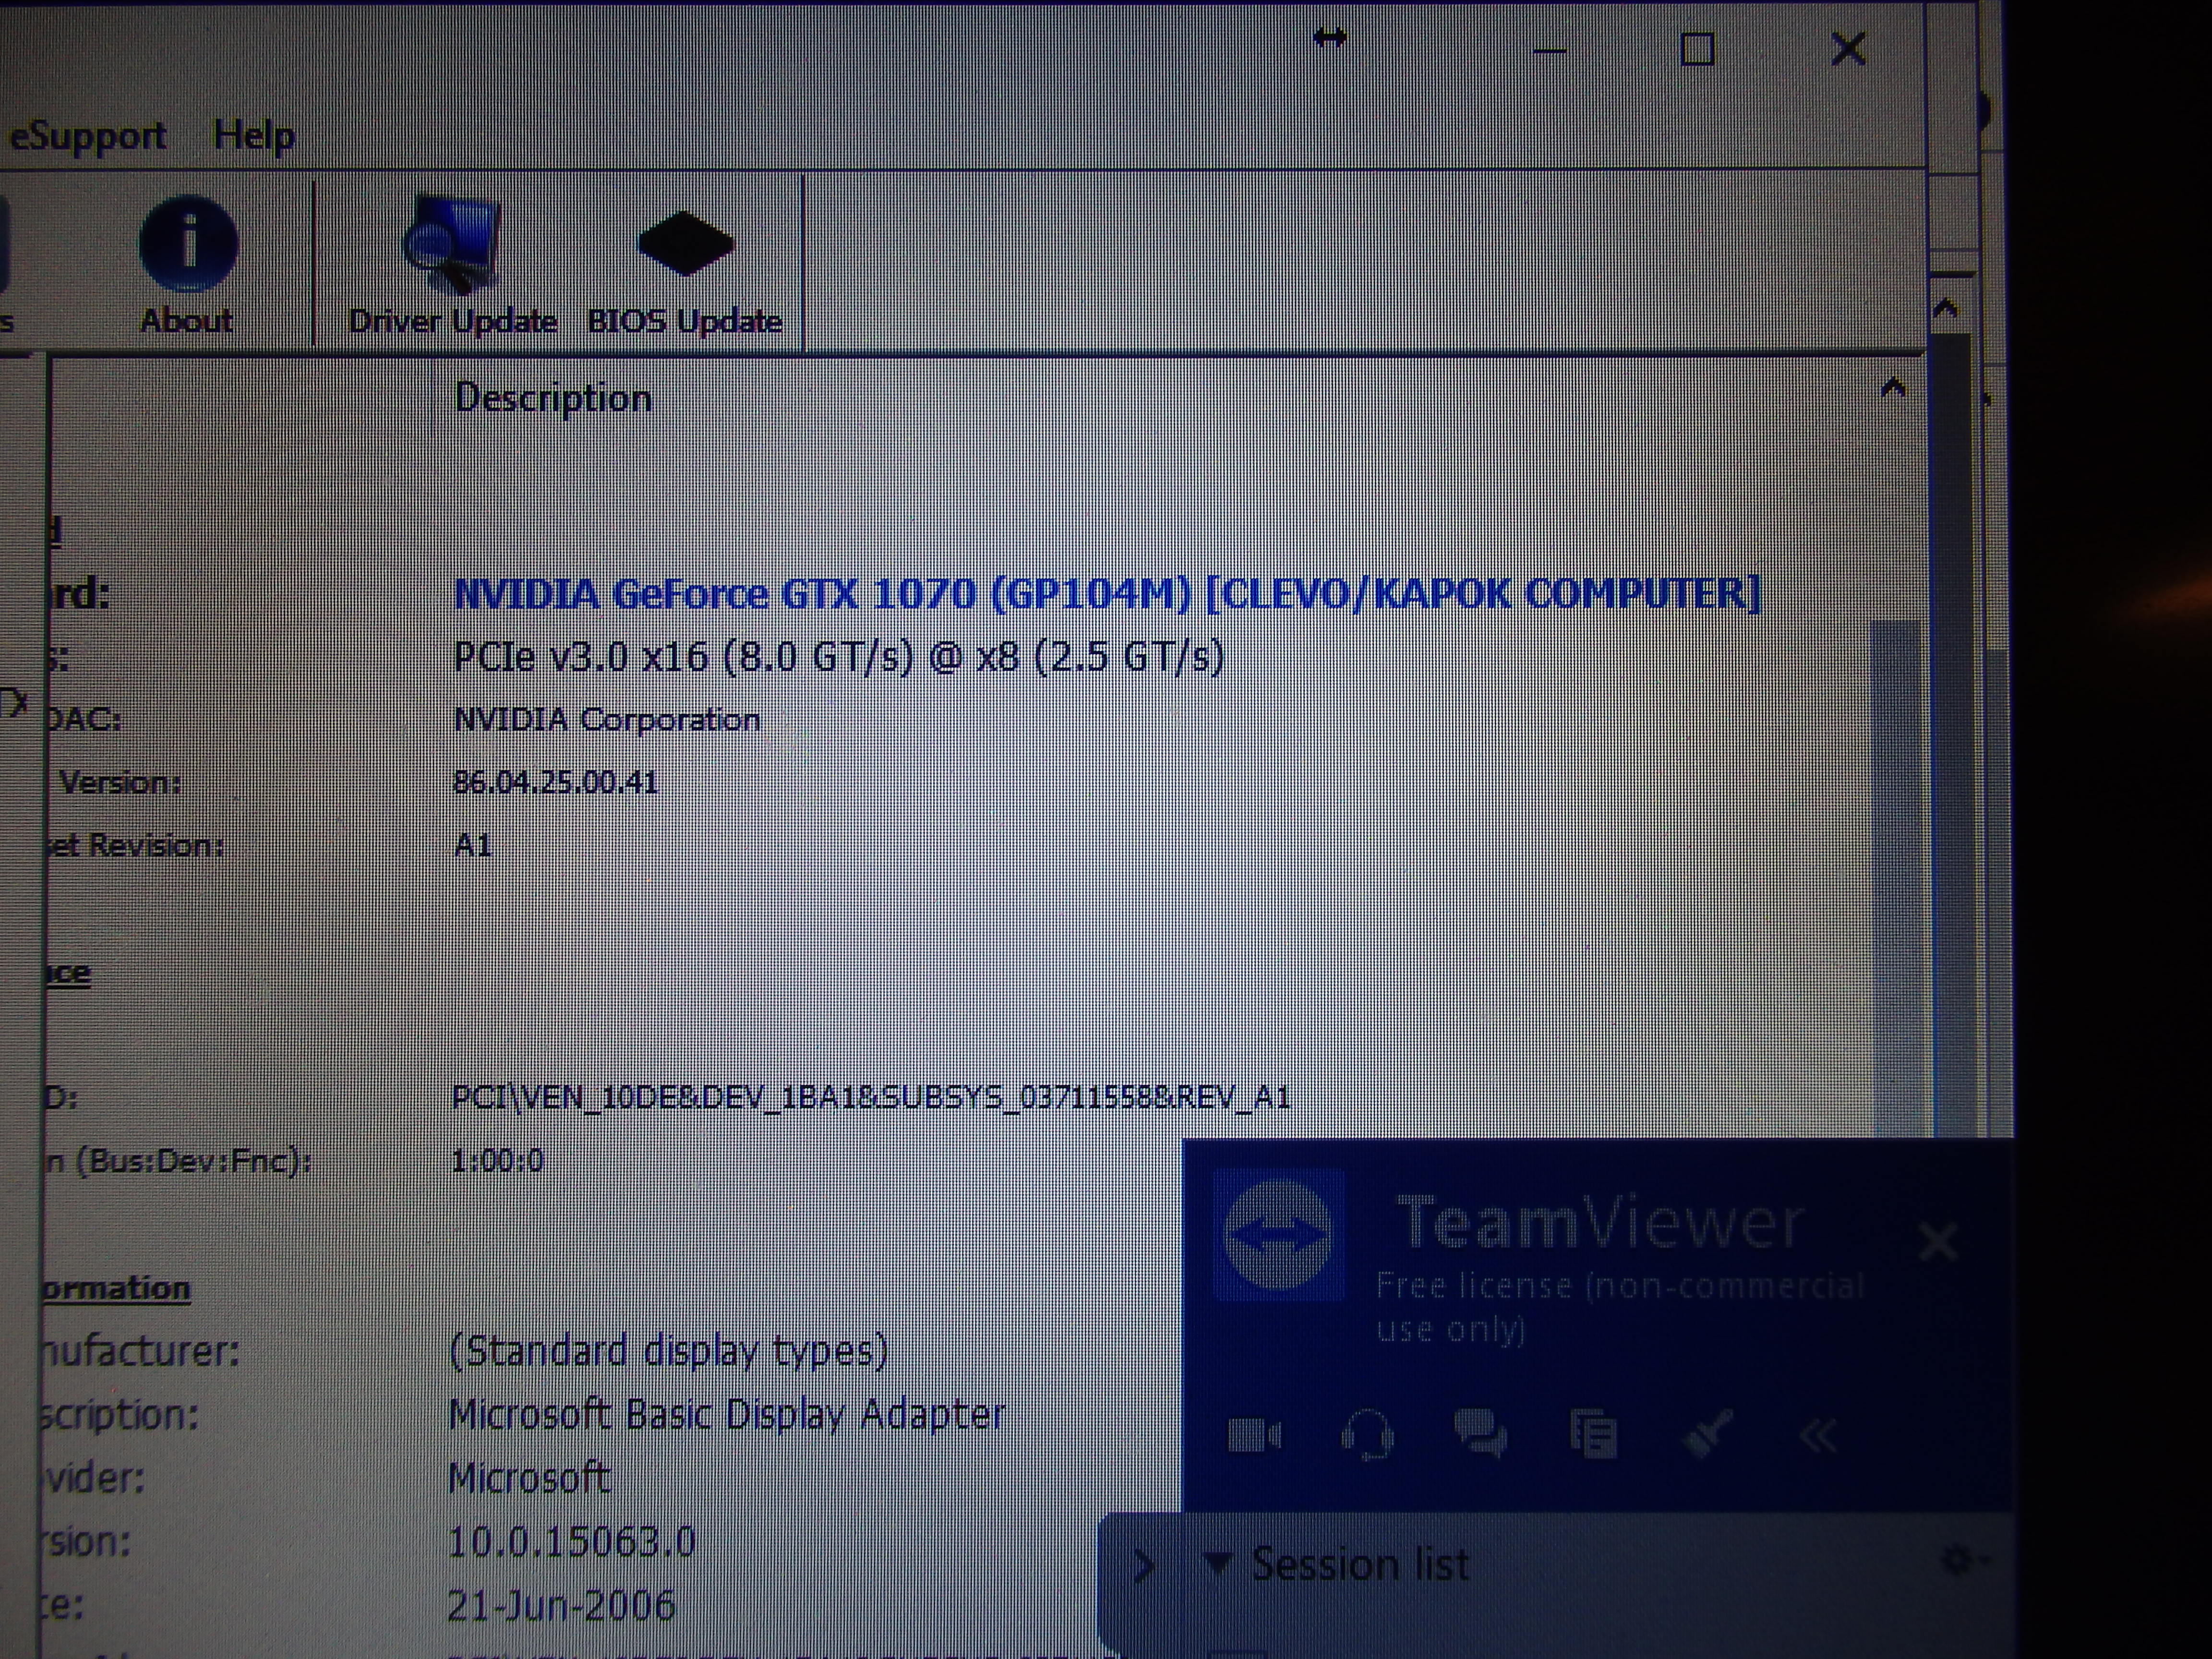Open the About toolbar icon
Viewport: 2212px width, 1659px height.
tap(187, 265)
